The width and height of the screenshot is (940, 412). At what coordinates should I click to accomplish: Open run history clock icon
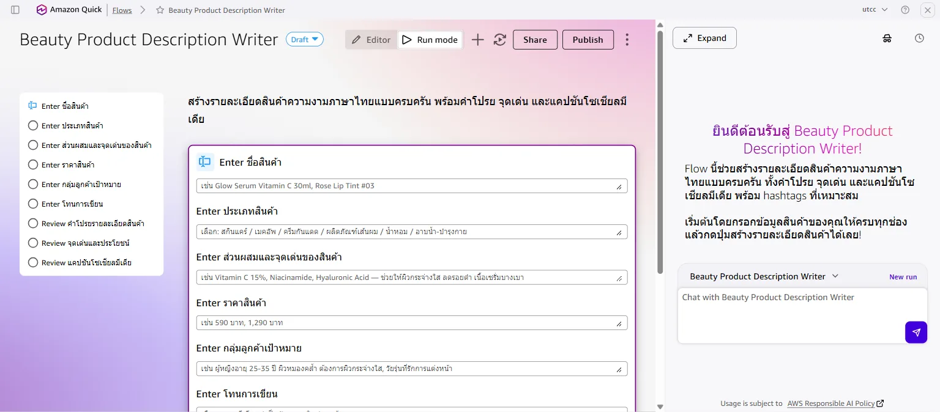pyautogui.click(x=919, y=38)
